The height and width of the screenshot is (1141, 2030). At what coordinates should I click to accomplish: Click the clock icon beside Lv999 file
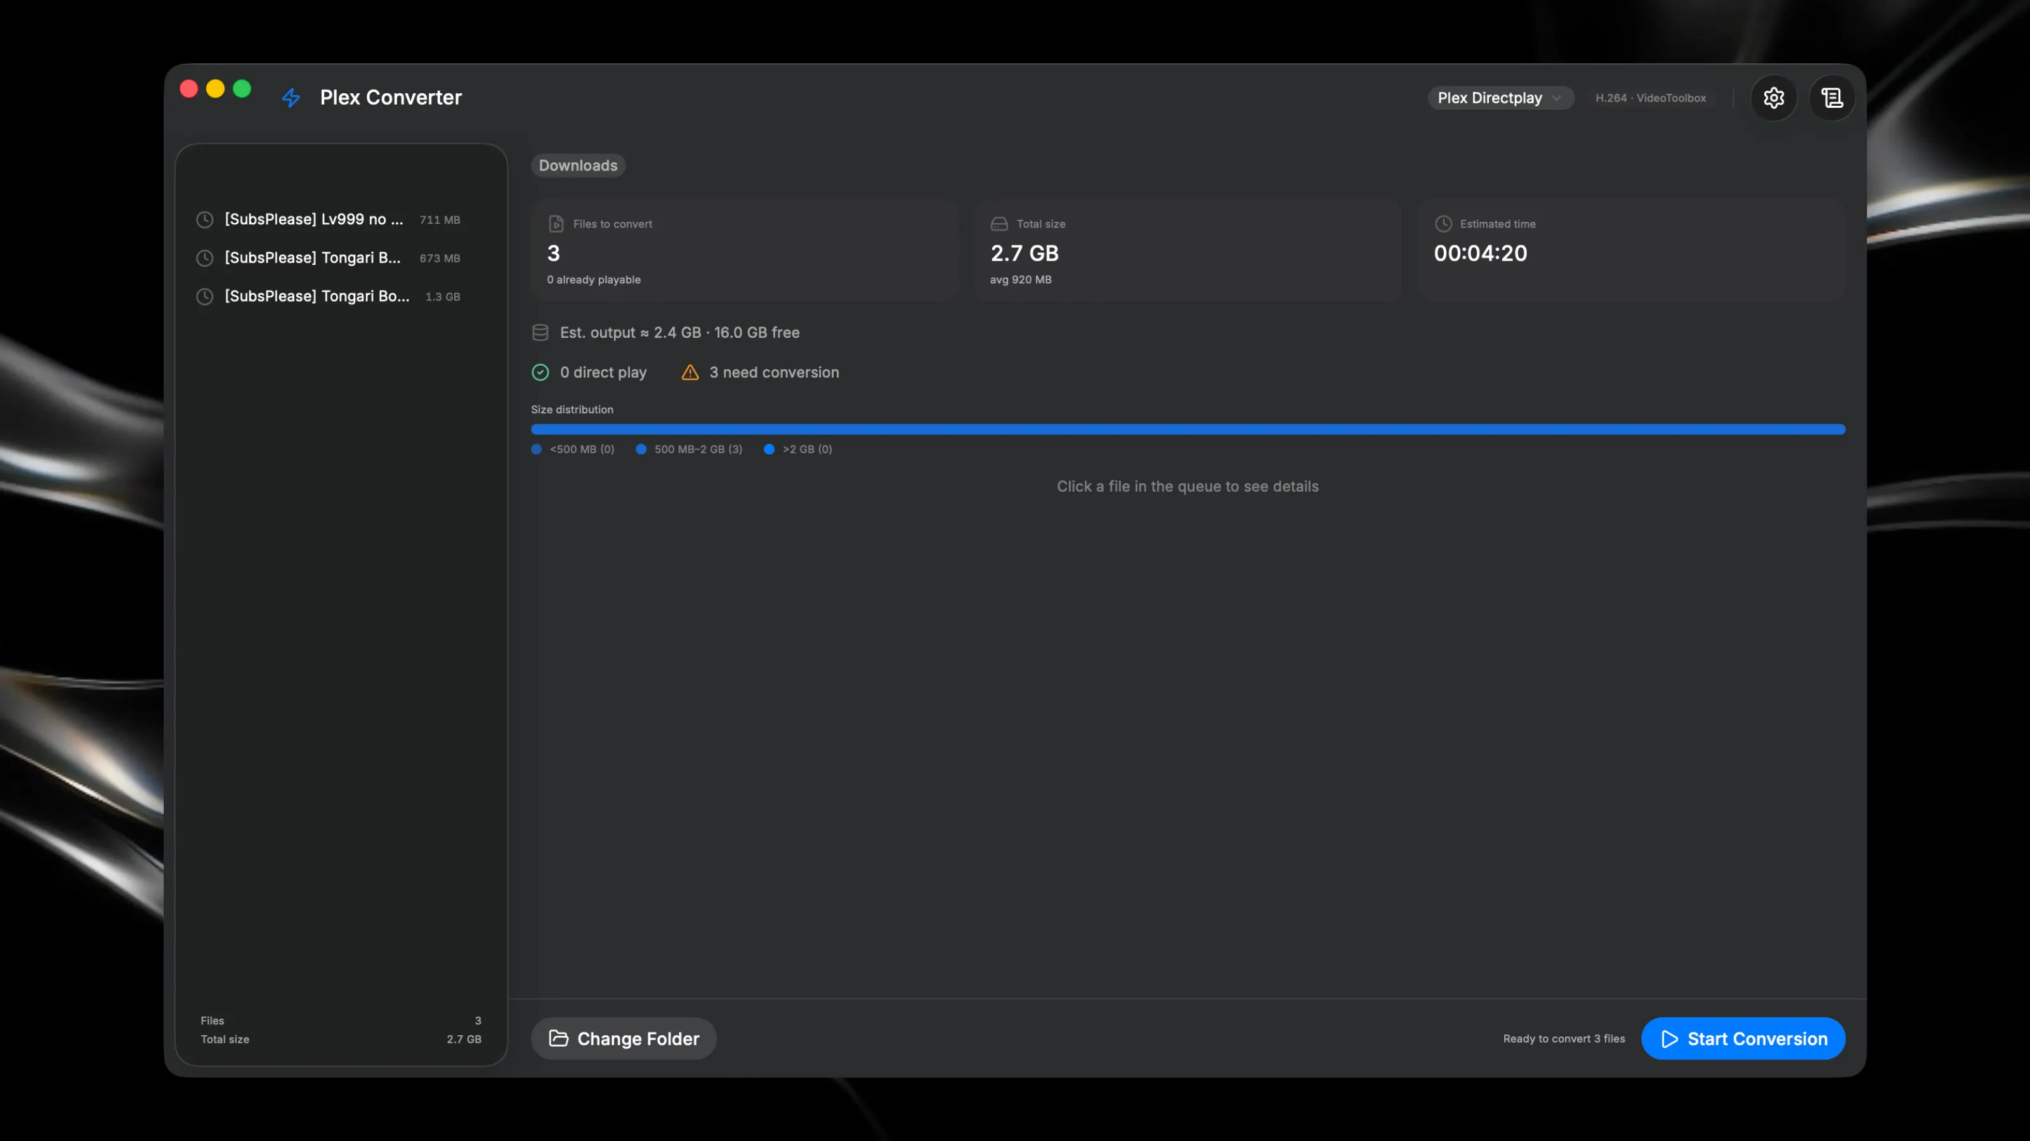205,220
